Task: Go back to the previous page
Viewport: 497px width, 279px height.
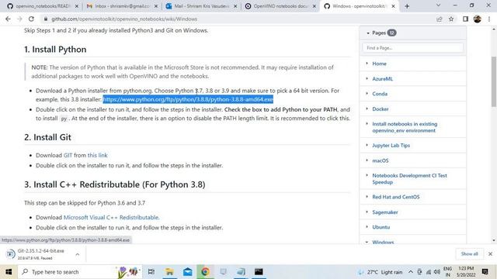Action: 8,19
